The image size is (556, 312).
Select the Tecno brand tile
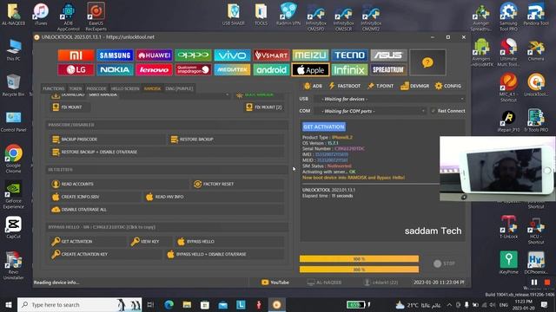pos(349,55)
